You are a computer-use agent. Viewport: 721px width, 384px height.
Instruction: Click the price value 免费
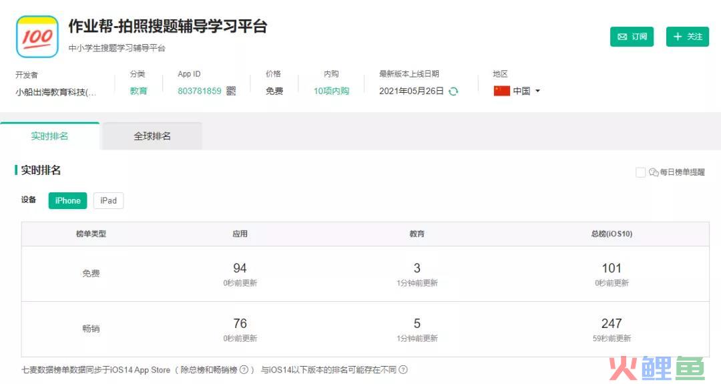click(x=274, y=91)
